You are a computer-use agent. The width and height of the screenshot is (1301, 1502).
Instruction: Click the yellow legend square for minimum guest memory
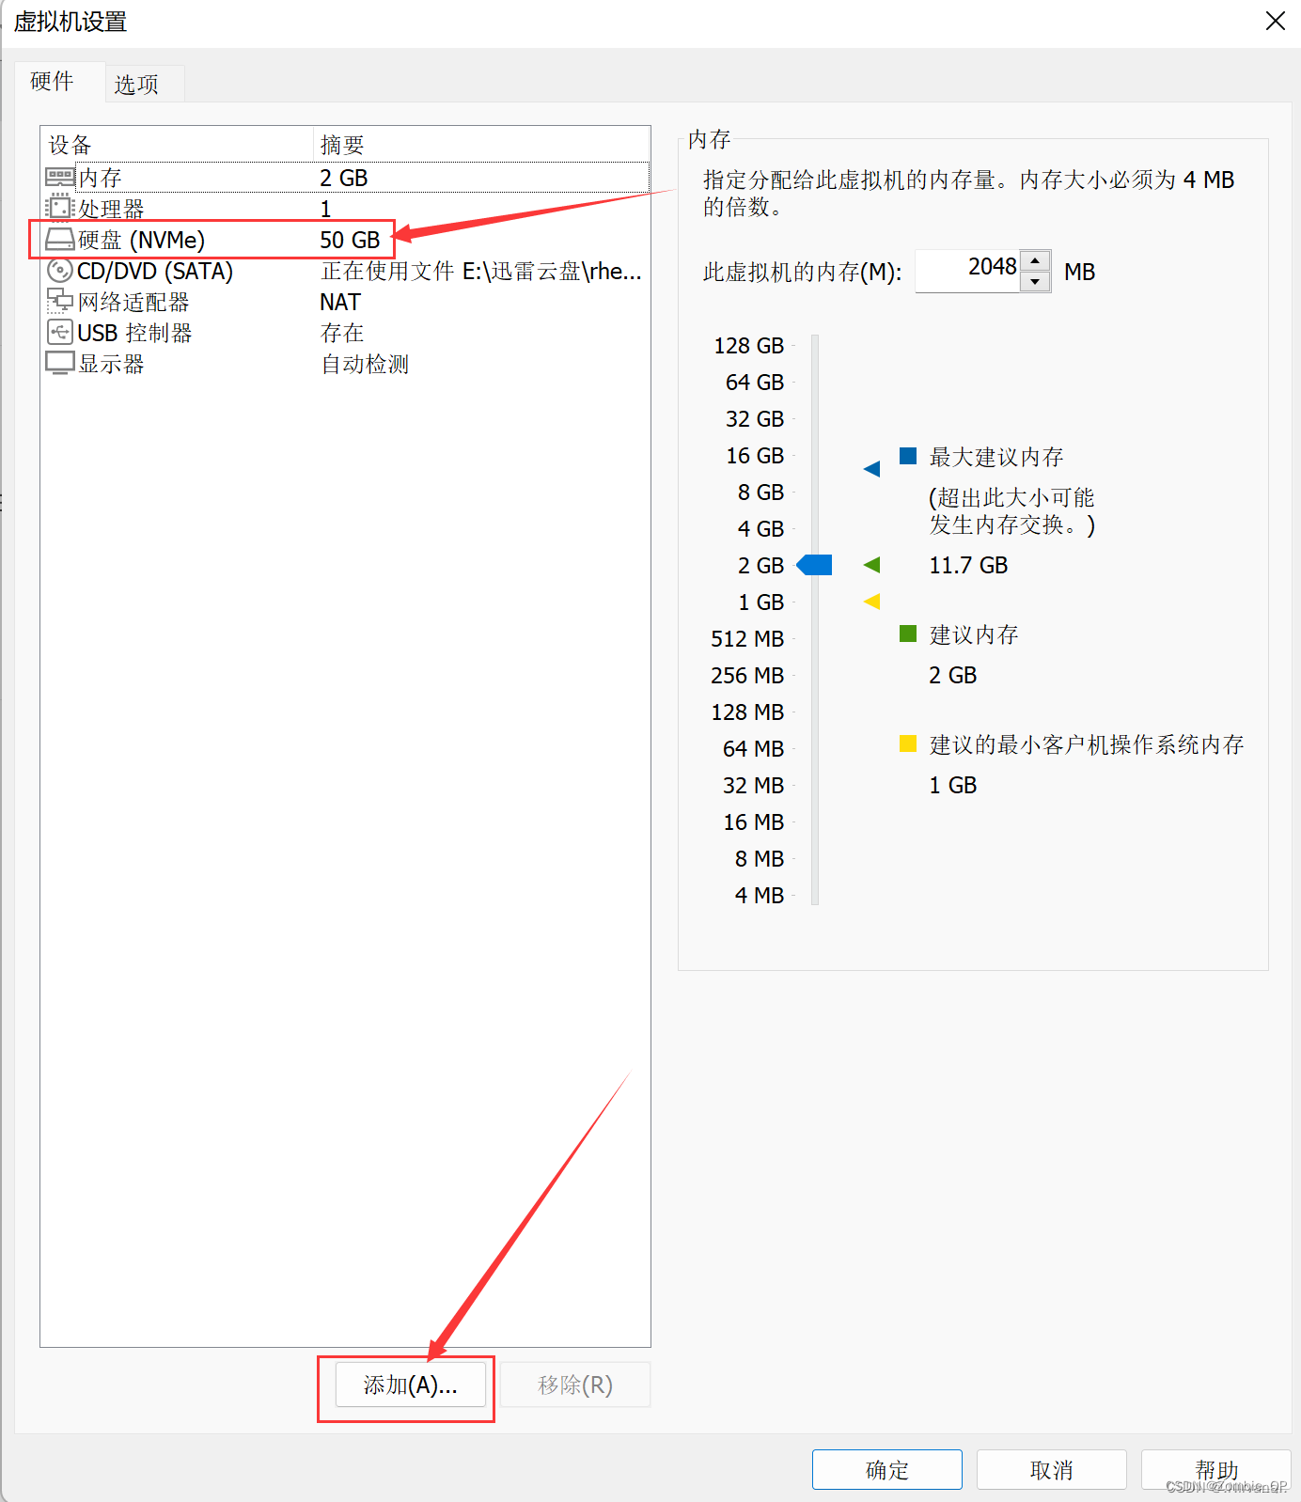pos(908,743)
